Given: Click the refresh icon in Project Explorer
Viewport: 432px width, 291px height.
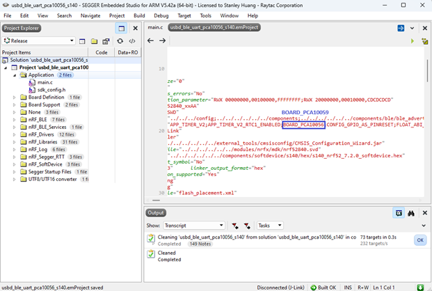Looking at the screenshot, I should tap(120, 41).
